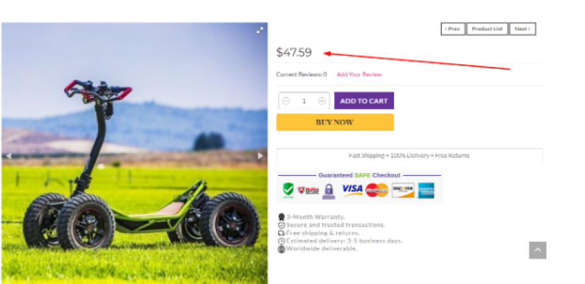Click the green secure shield badge
Image resolution: width=585 pixels, height=284 pixels.
(x=288, y=189)
